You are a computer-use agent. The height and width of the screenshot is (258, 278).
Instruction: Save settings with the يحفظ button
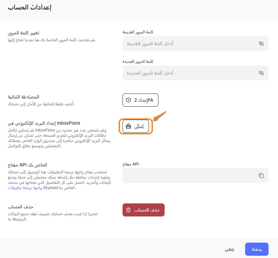coord(256,249)
